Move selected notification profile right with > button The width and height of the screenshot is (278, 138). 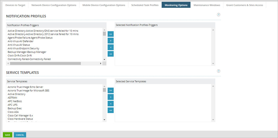pos(111,41)
